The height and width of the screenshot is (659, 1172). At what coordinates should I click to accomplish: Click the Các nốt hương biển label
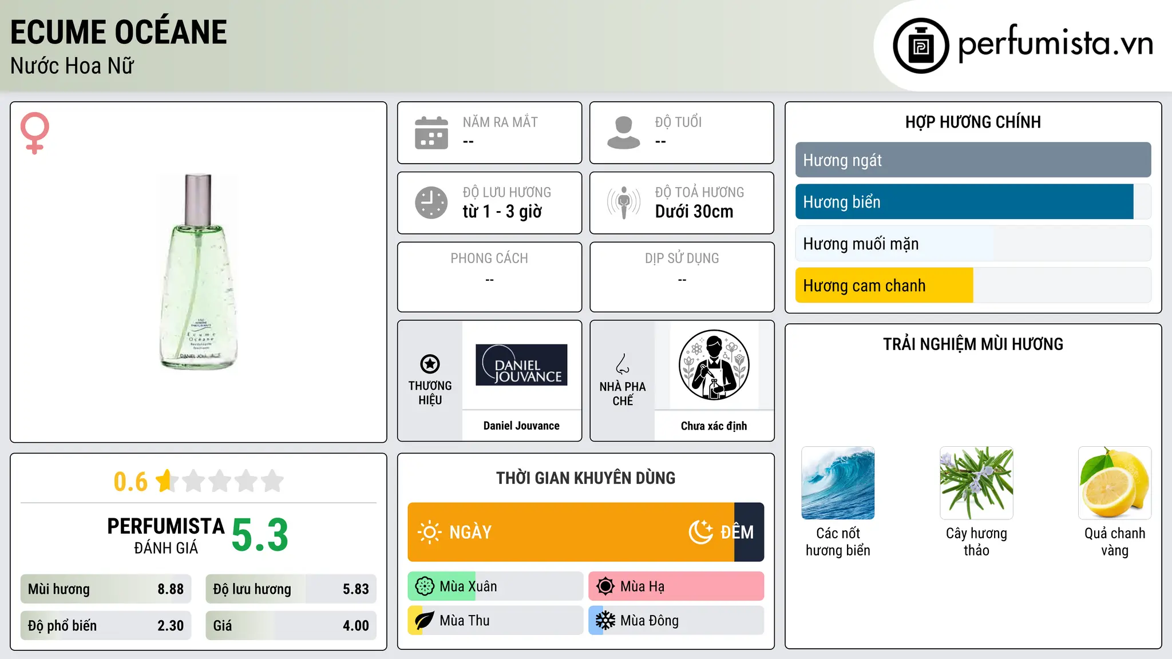[x=838, y=542]
